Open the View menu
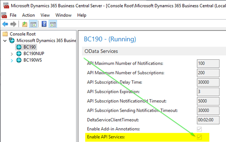The width and height of the screenshot is (226, 142). [45, 15]
